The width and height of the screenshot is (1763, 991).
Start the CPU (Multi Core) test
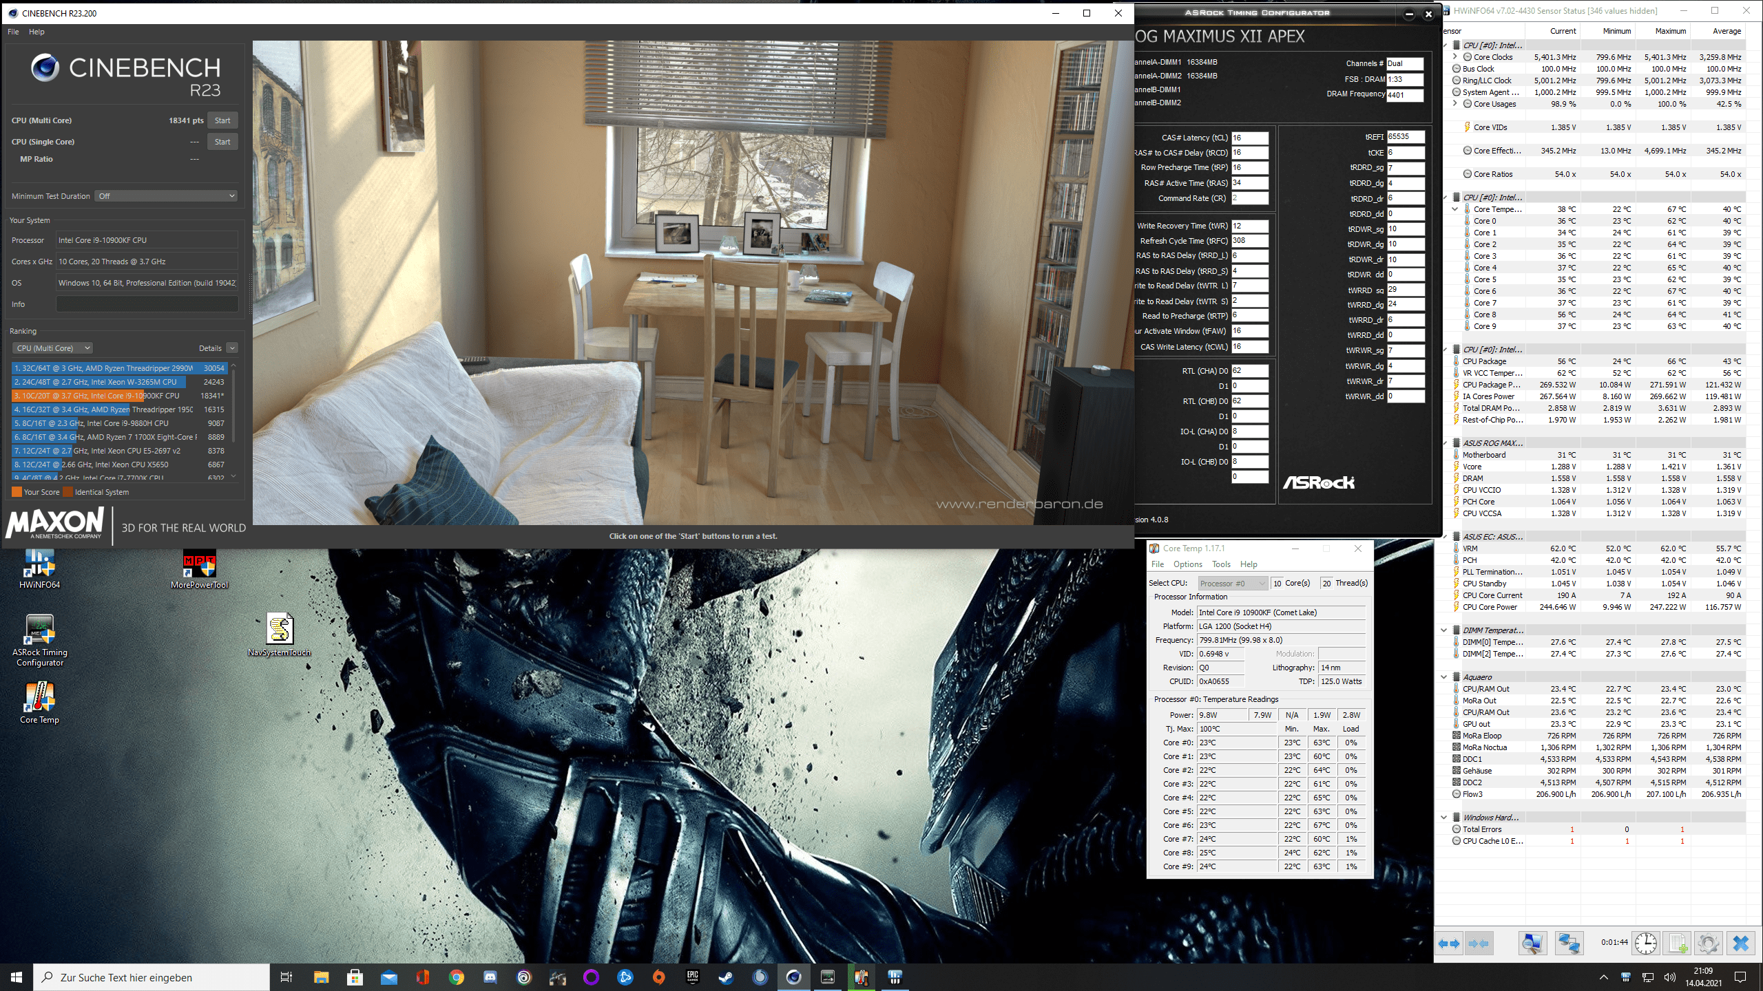(222, 120)
